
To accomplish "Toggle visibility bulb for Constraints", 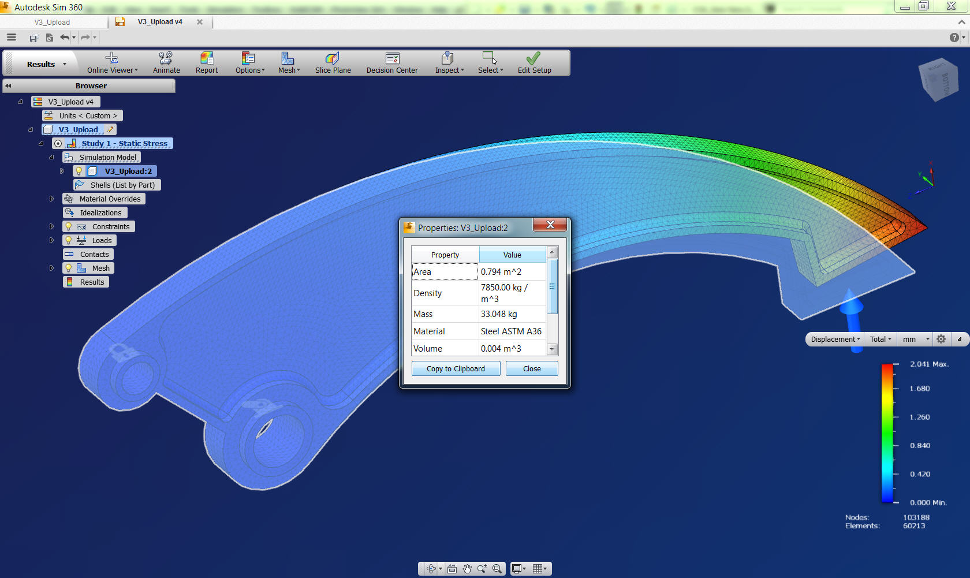I will pos(68,226).
